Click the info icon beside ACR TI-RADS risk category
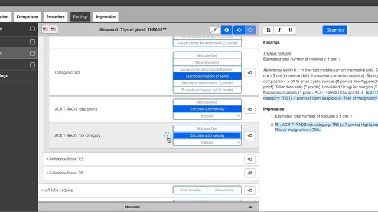The width and height of the screenshot is (378, 212). click(167, 135)
